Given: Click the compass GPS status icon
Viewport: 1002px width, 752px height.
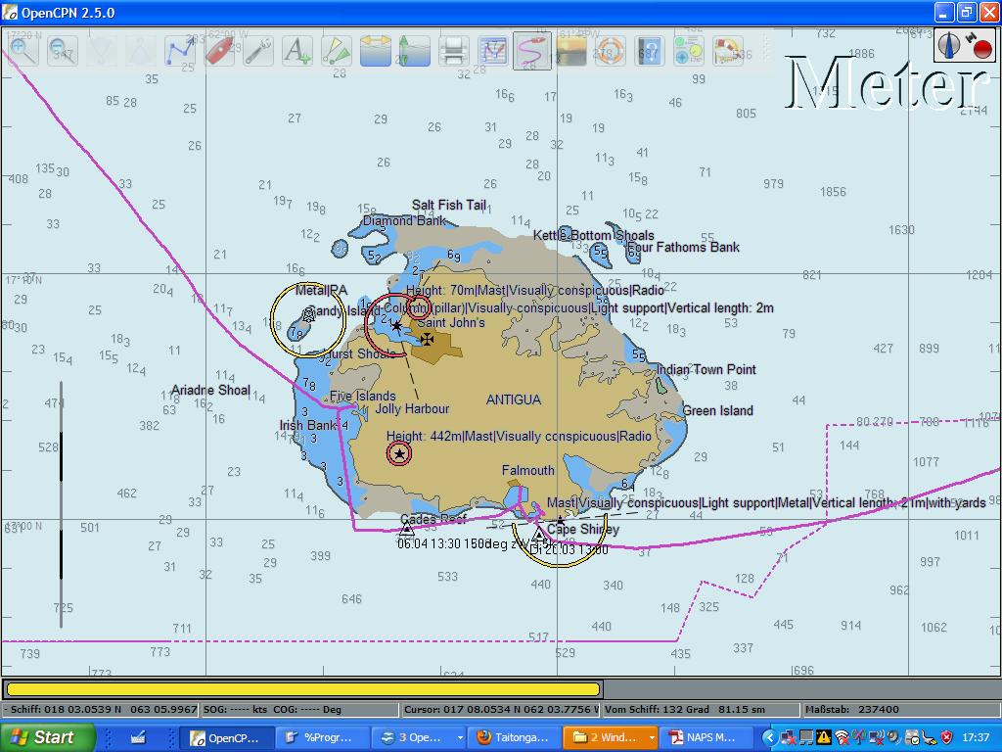Looking at the screenshot, I should (x=949, y=45).
